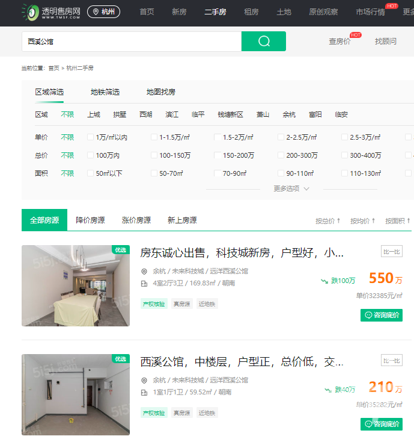414x442 pixels.
Task: Open 土地 in the top navigation
Action: (284, 12)
